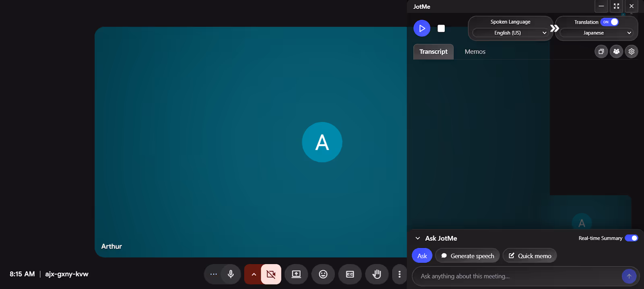Image resolution: width=644 pixels, height=289 pixels.
Task: Start JotMe transcription with play button
Action: pos(422,28)
